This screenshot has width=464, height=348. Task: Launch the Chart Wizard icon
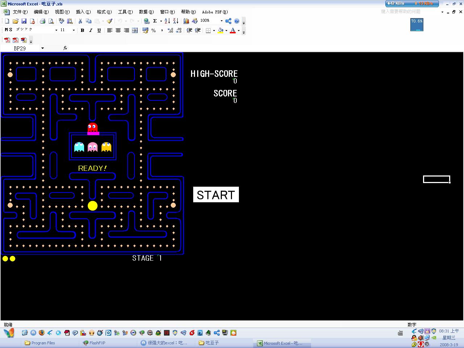pyautogui.click(x=186, y=21)
